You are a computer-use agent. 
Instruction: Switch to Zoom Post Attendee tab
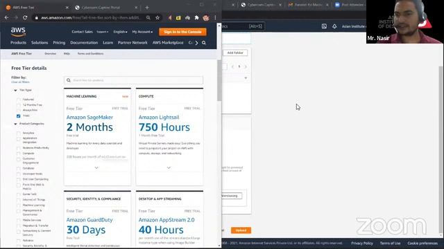click(350, 5)
